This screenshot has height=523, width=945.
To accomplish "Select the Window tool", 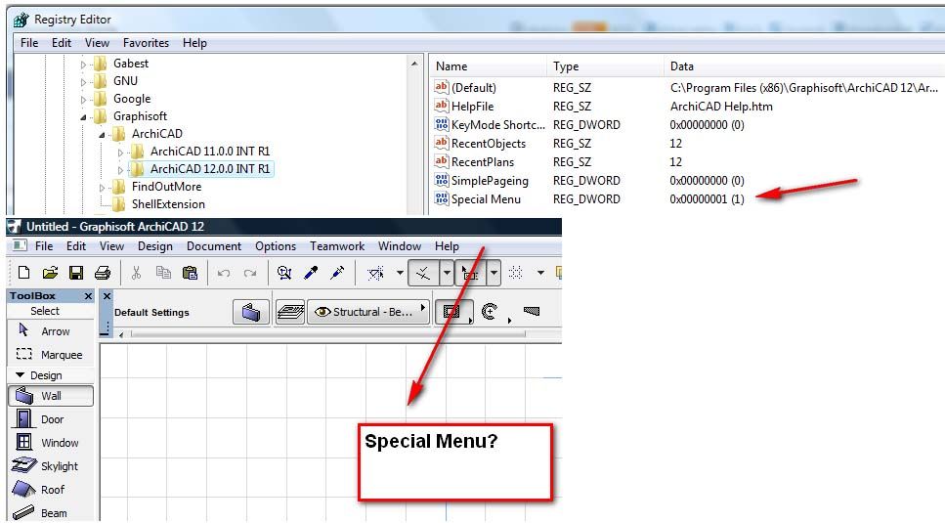I will [x=51, y=443].
